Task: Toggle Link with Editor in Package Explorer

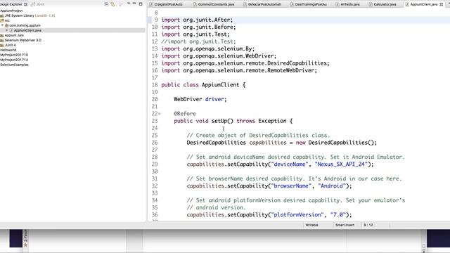Action: (x=112, y=4)
